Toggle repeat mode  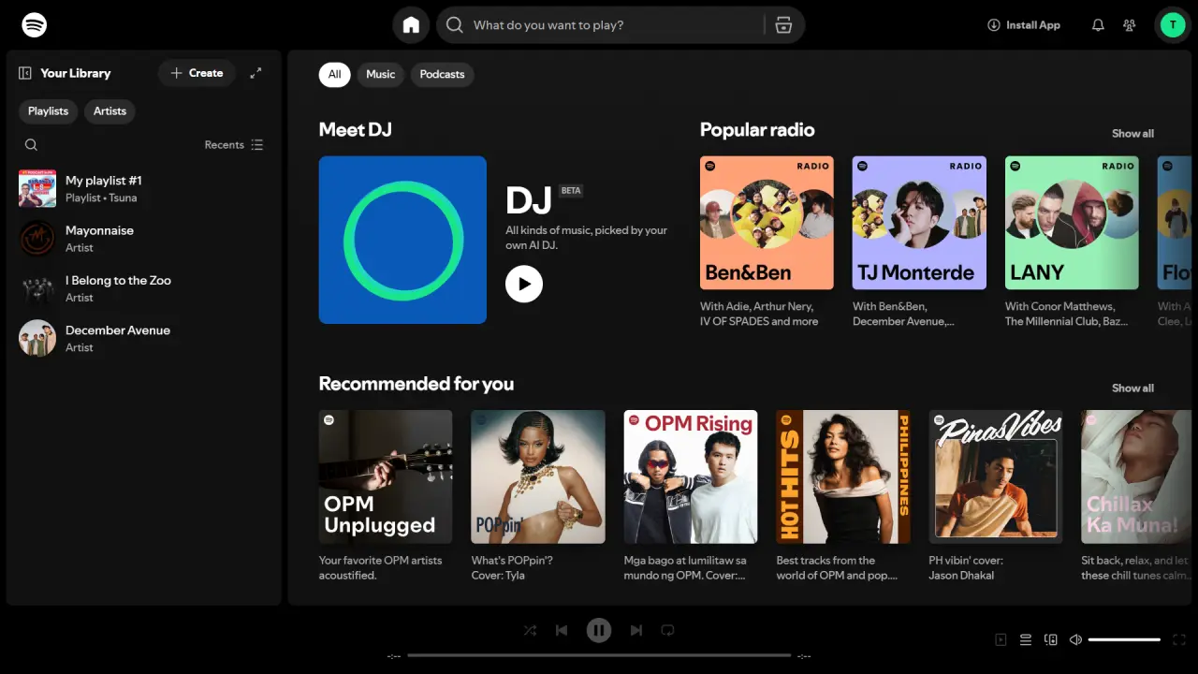click(667, 630)
